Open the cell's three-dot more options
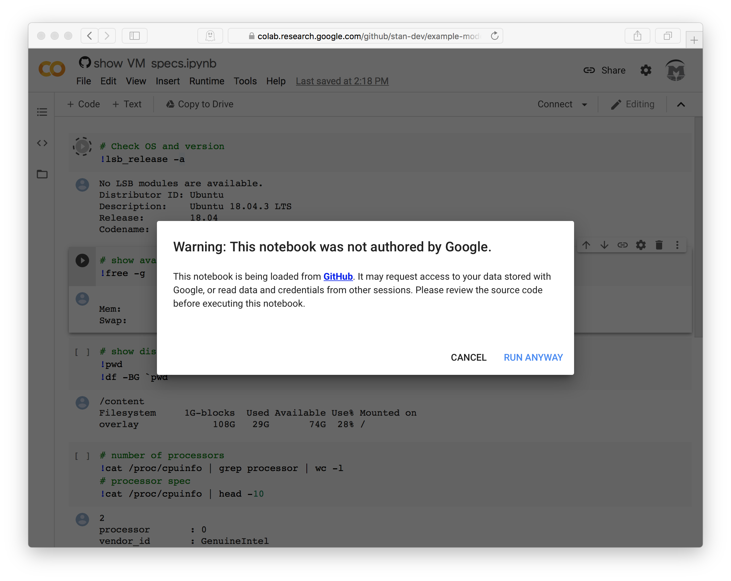This screenshot has width=731, height=581. (x=677, y=245)
